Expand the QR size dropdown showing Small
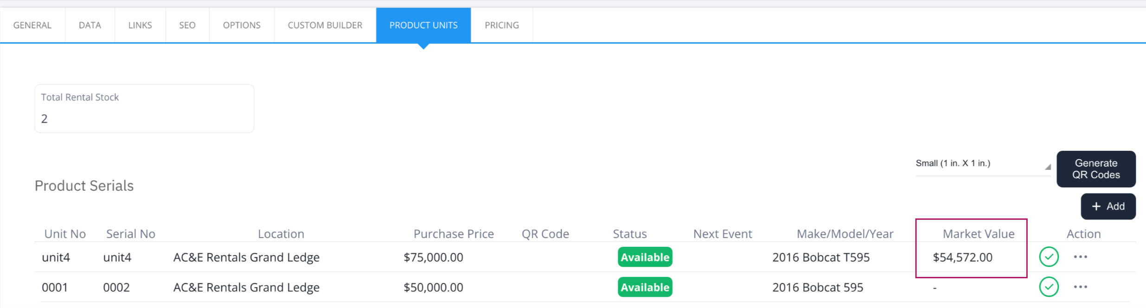Screen dimensions: 1146x308 pos(983,164)
